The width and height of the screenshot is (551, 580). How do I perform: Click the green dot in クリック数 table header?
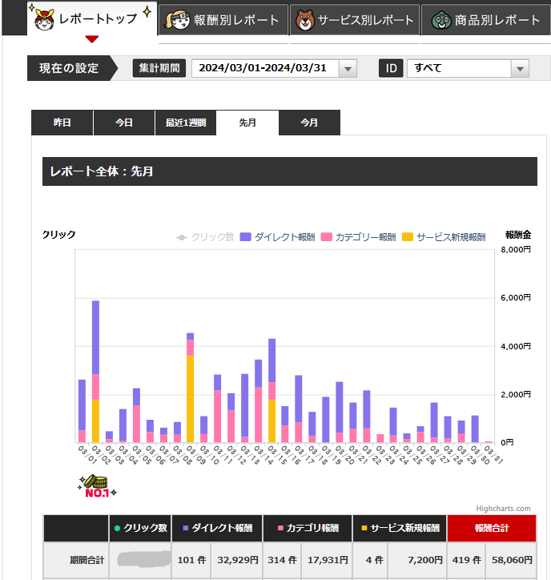pos(117,529)
